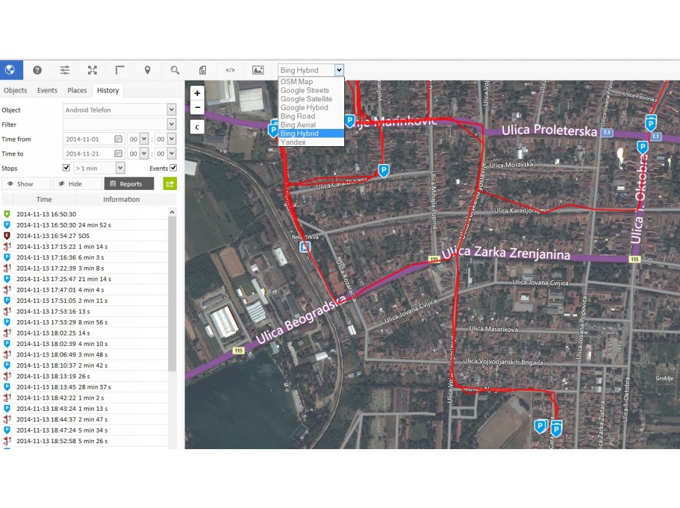Toggle the Stops checkbox
This screenshot has width=680, height=508.
click(x=66, y=167)
